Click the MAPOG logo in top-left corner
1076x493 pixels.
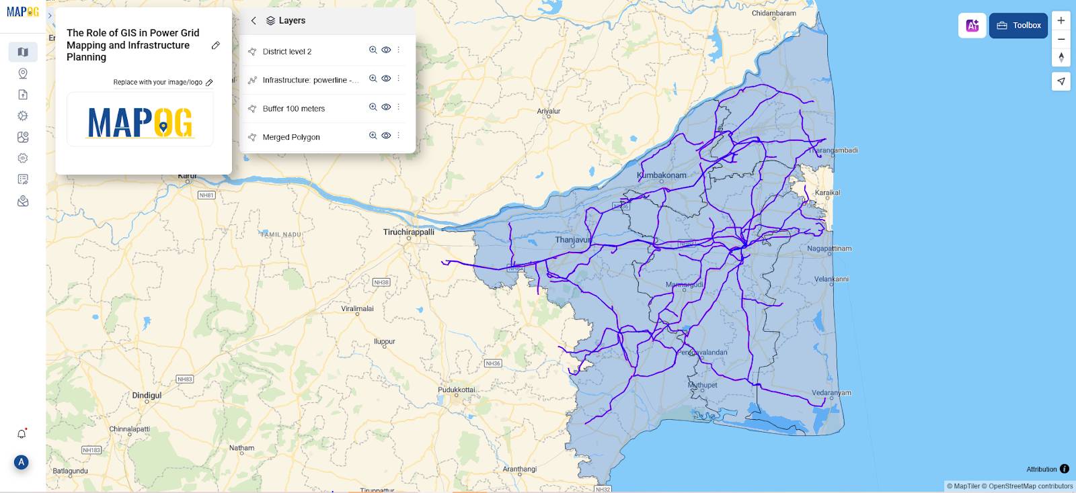(x=23, y=11)
